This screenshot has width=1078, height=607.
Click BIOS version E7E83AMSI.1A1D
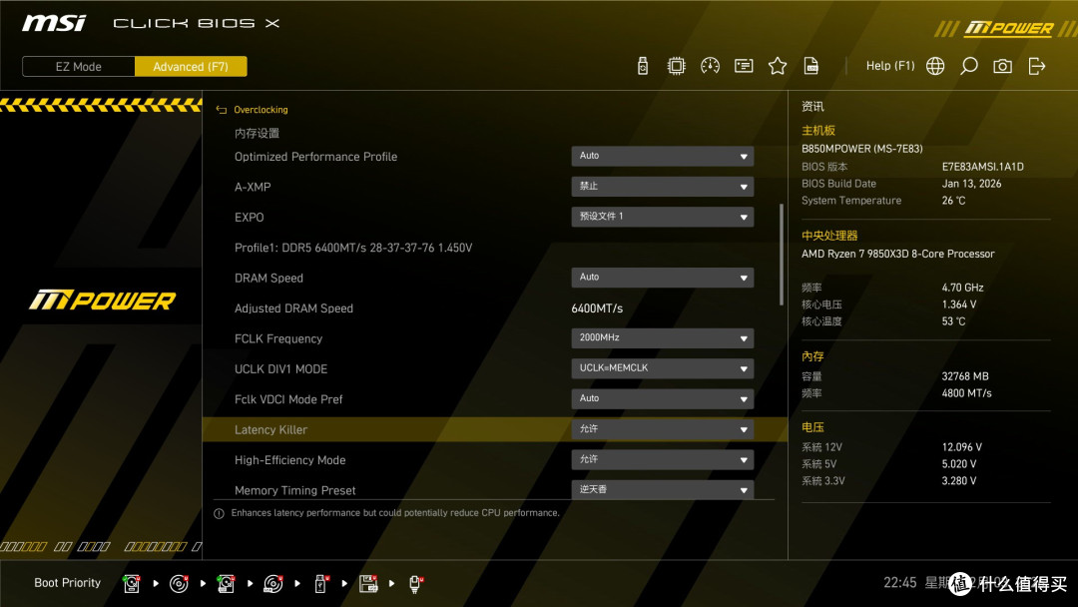[982, 167]
